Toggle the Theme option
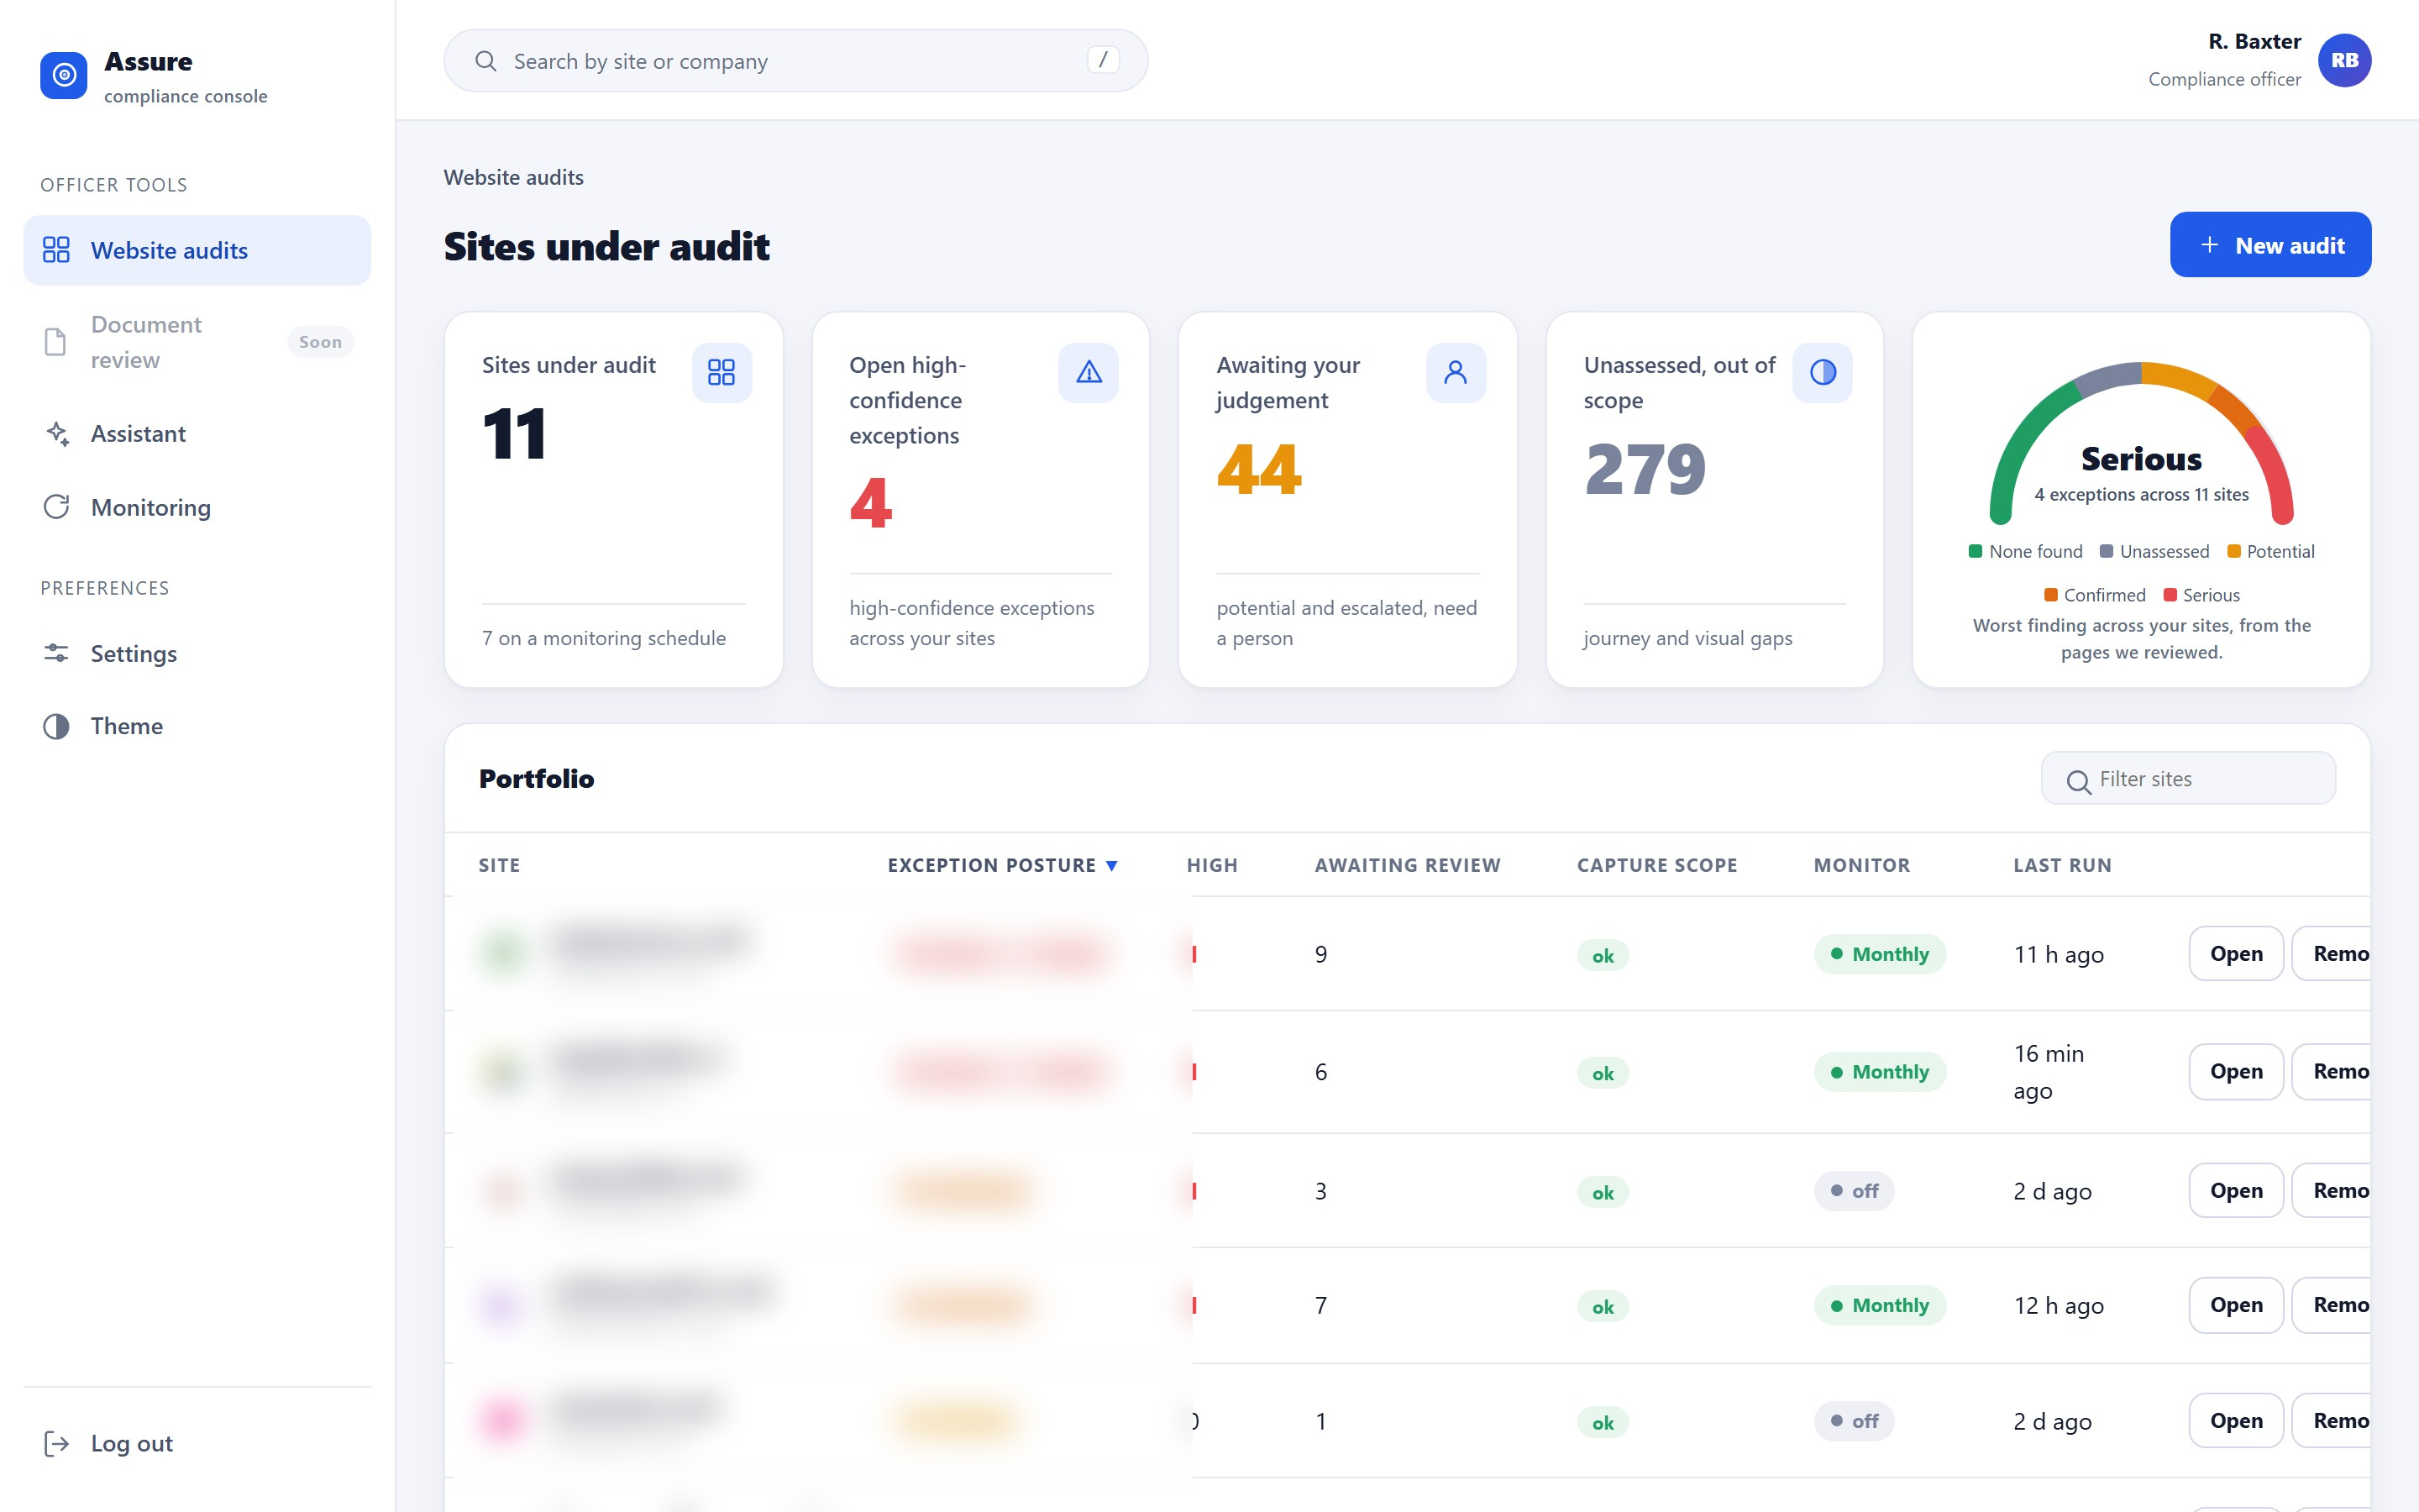Image resolution: width=2419 pixels, height=1512 pixels. pos(197,726)
